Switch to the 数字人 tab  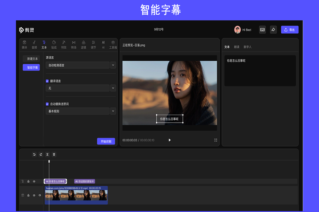click(x=248, y=47)
